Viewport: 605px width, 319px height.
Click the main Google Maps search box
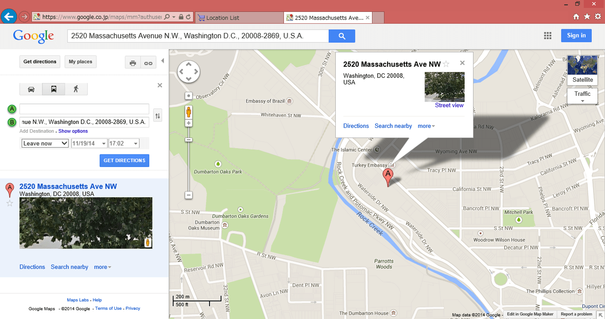point(198,36)
